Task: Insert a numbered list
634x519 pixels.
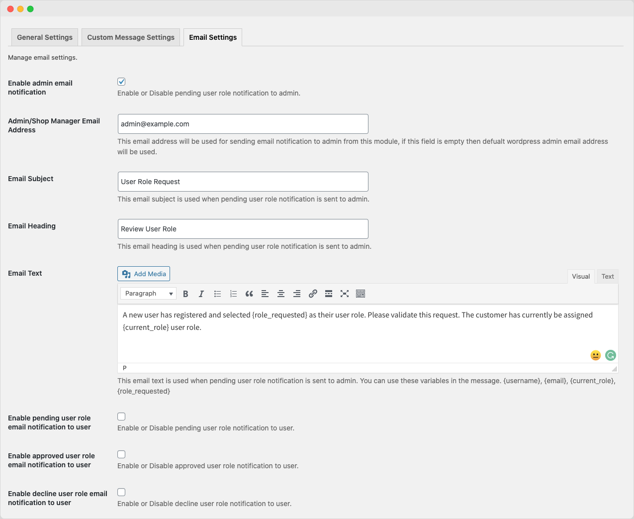Action: [233, 294]
